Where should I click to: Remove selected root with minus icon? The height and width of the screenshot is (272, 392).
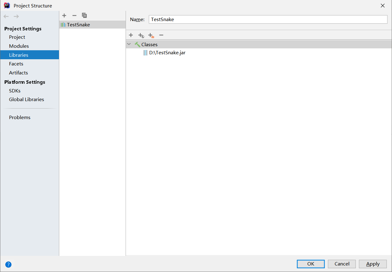[161, 35]
